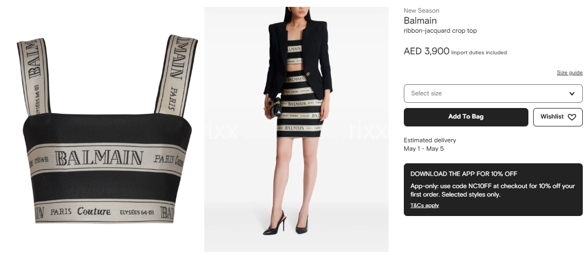The height and width of the screenshot is (255, 587).
Task: Click the heart icon on Wishlist button
Action: [x=572, y=117]
